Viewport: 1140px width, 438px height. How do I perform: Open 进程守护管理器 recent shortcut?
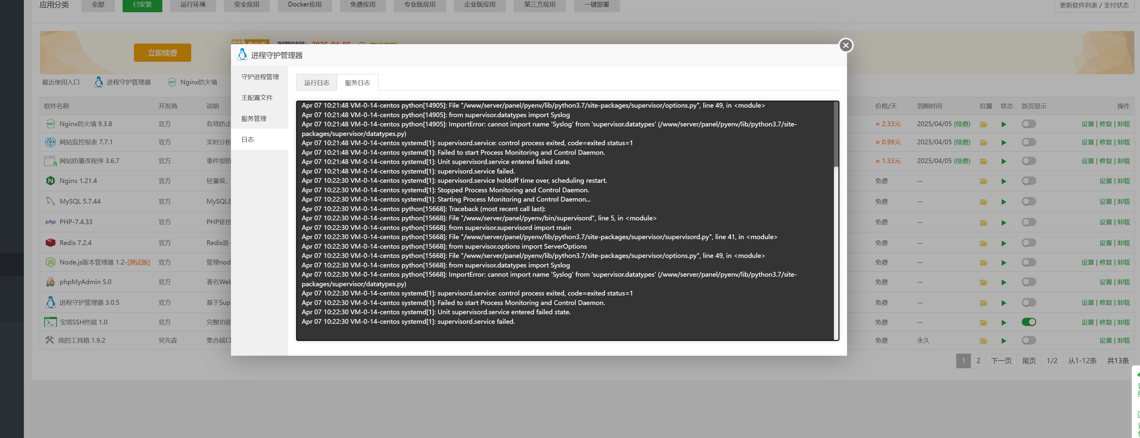click(x=123, y=82)
